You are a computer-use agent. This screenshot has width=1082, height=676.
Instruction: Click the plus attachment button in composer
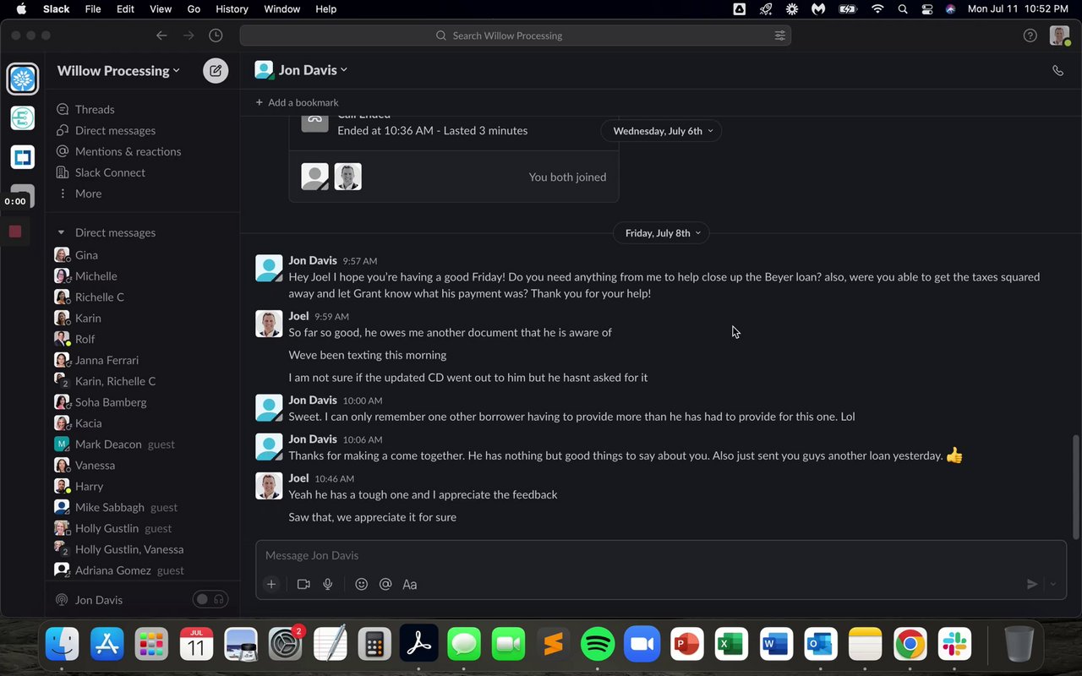pyautogui.click(x=271, y=584)
